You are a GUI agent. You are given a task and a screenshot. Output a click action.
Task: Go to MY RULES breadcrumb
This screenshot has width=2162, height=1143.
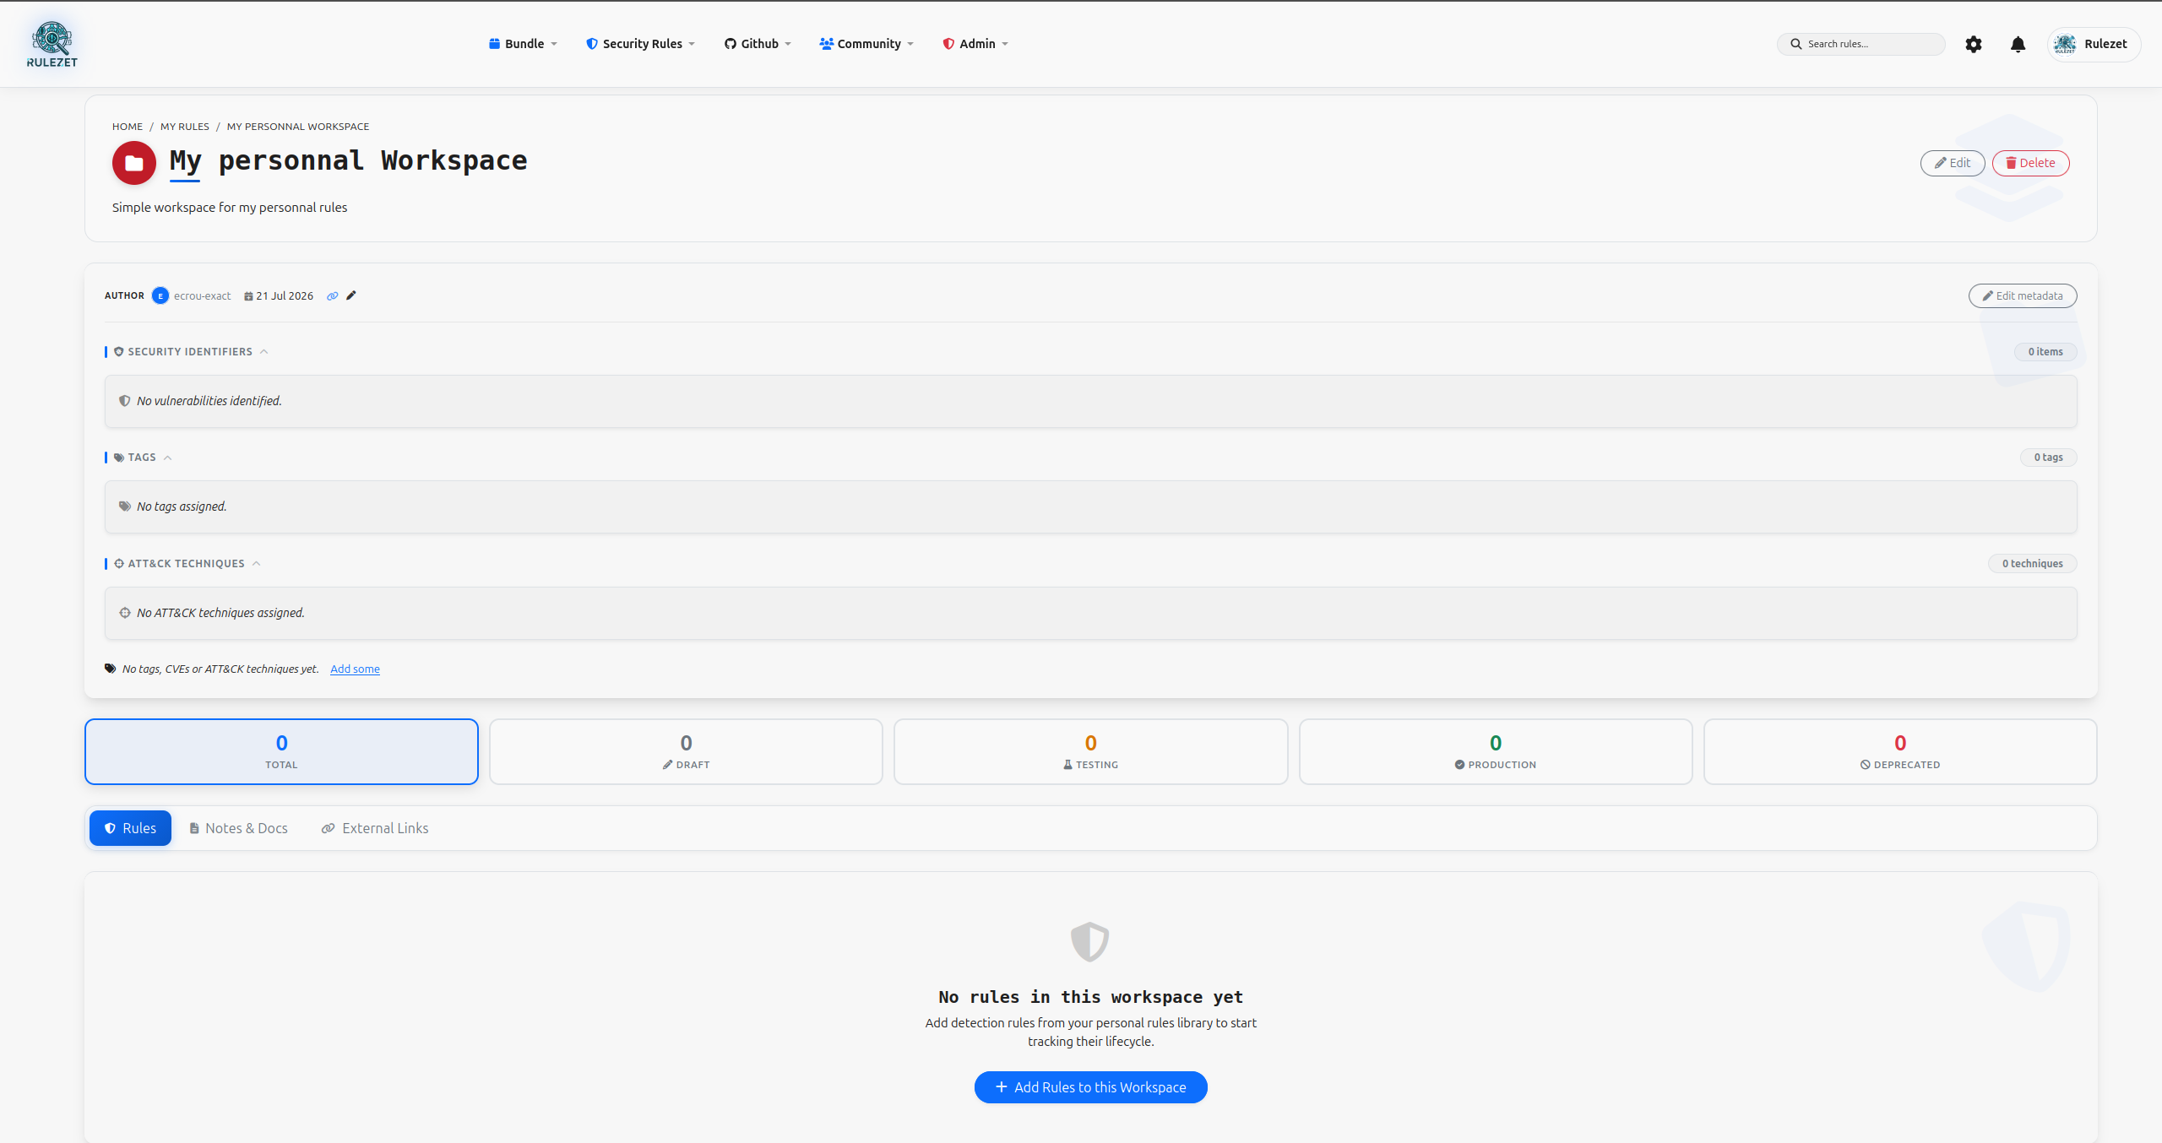point(185,127)
